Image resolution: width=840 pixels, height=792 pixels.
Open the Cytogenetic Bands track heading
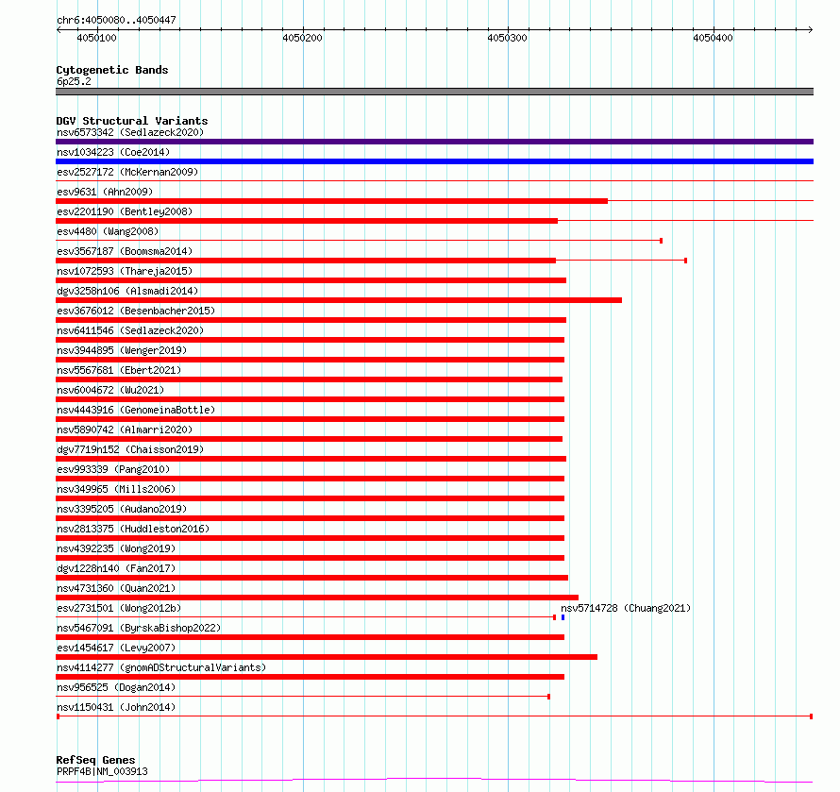112,70
